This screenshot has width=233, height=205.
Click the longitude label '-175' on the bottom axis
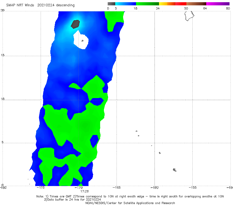point(40,187)
